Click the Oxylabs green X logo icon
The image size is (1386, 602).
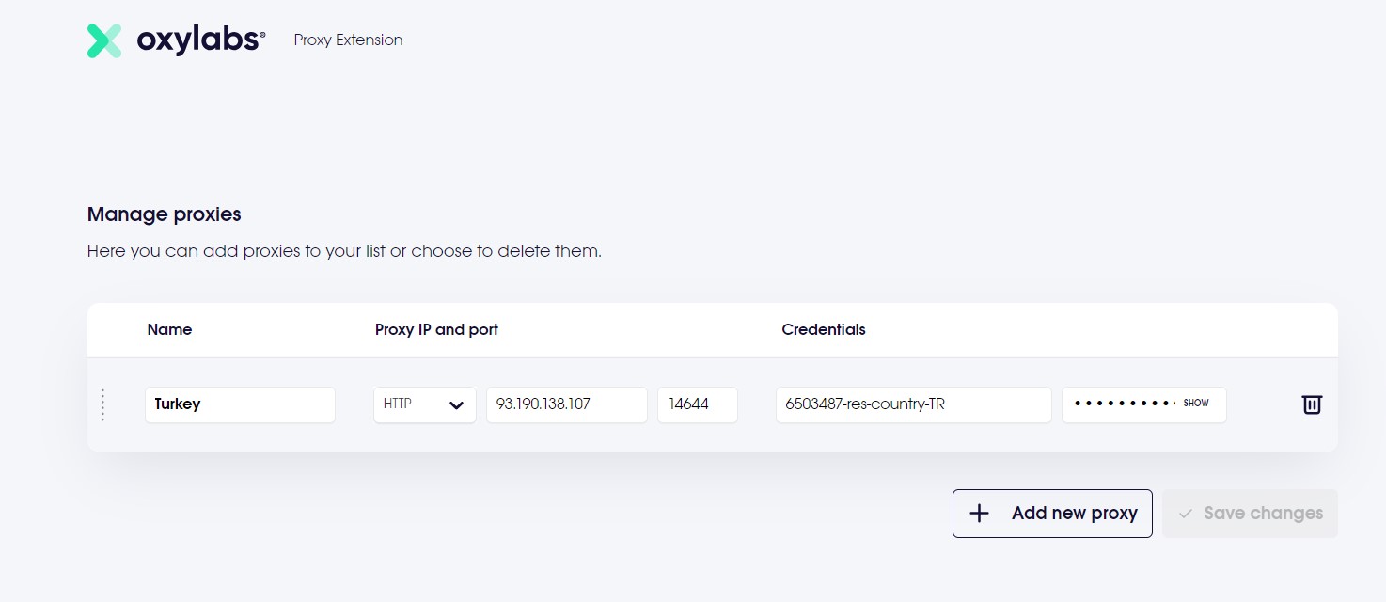point(104,40)
